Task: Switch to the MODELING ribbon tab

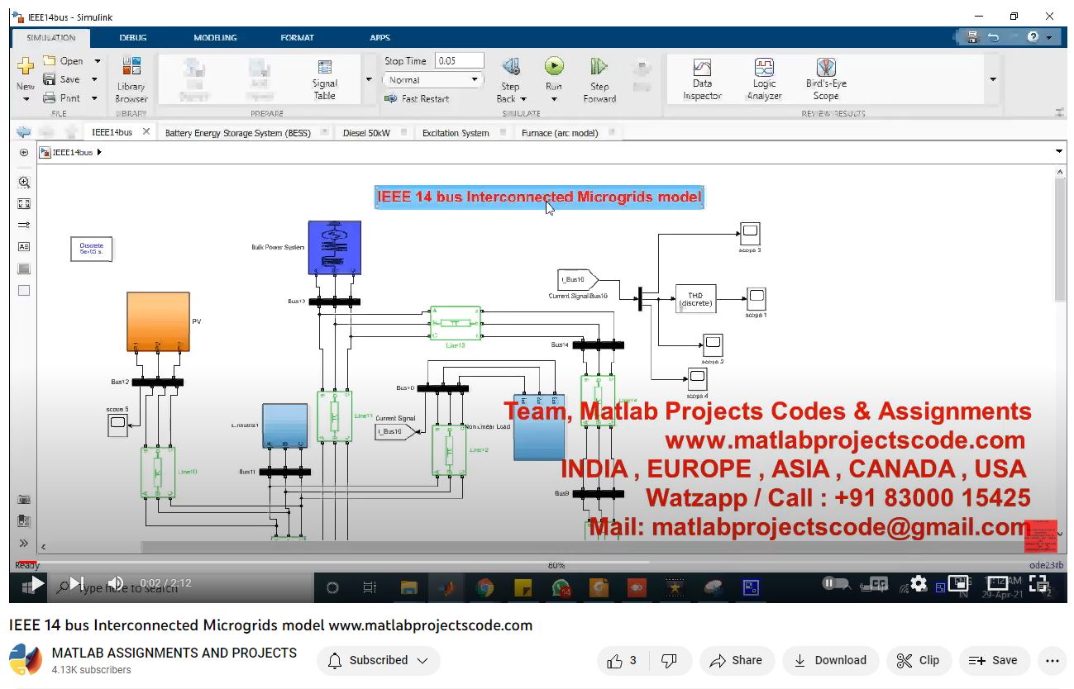Action: (x=215, y=37)
